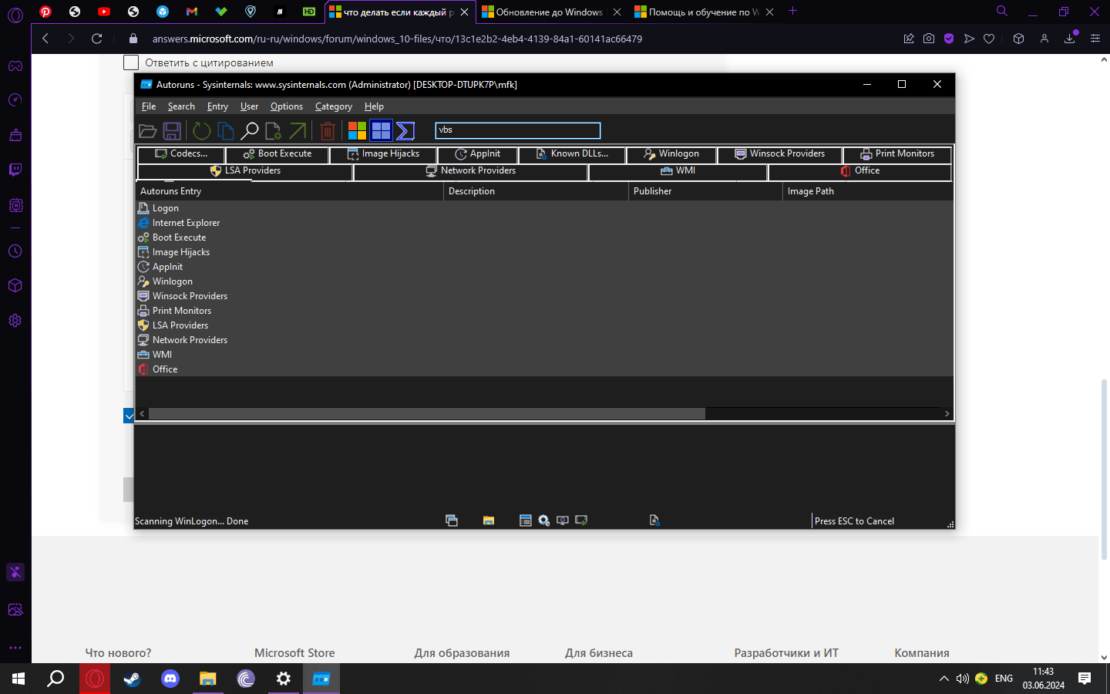
Task: Open the Pinterest pinned tab
Action: 45,12
